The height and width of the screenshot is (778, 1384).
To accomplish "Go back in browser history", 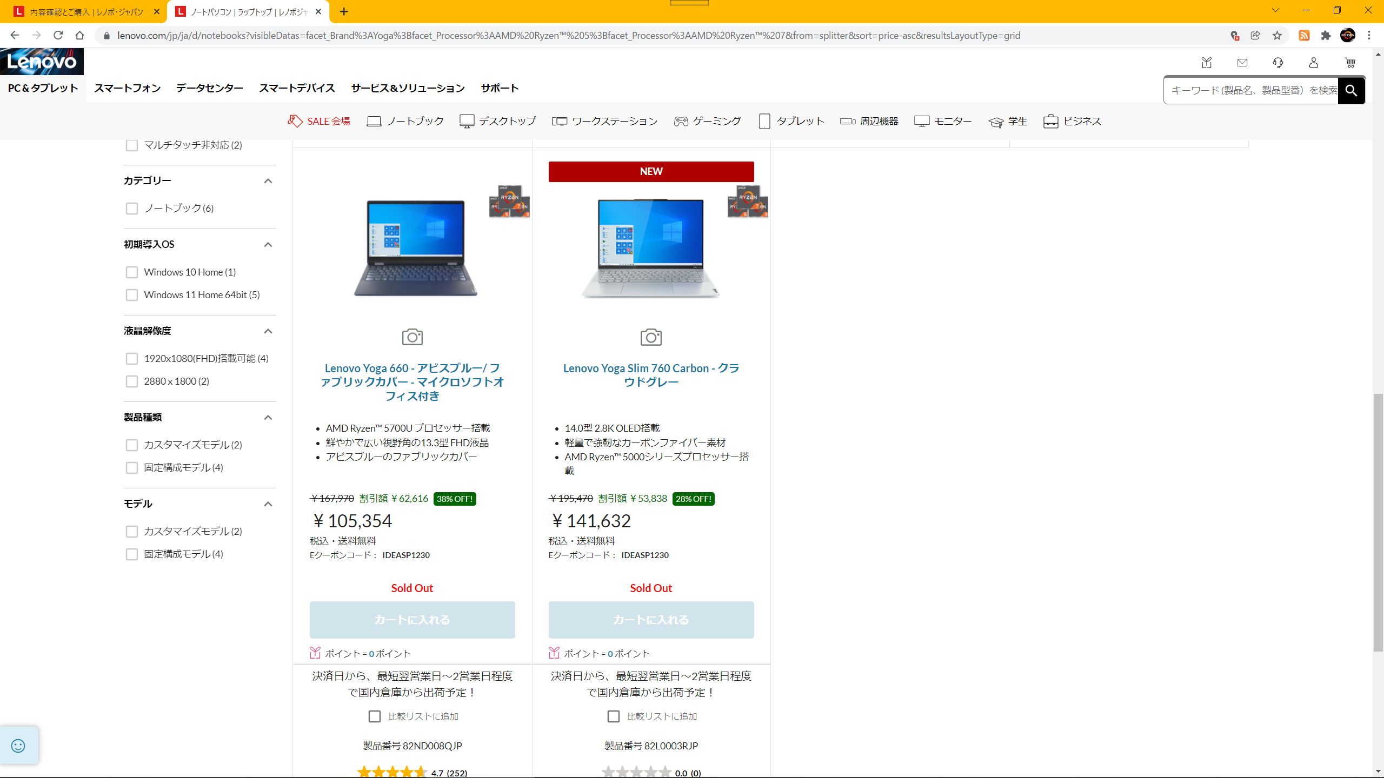I will [x=15, y=36].
